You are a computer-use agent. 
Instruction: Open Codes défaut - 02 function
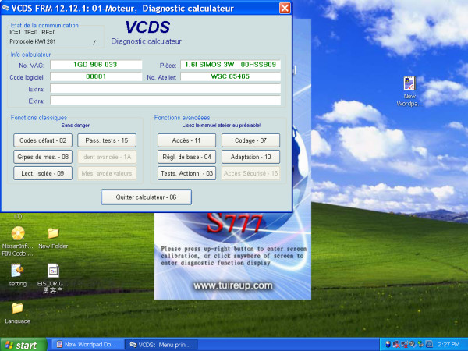point(43,140)
